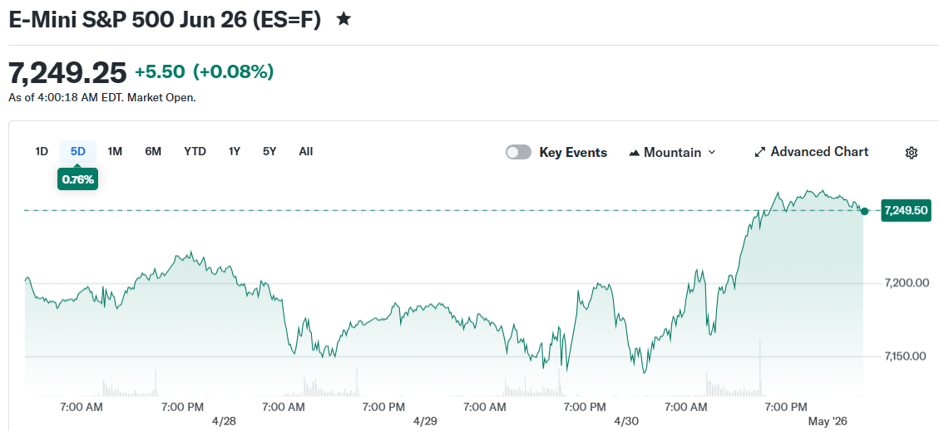
Task: Click the 7,150.00 y-axis label
Action: coord(905,356)
